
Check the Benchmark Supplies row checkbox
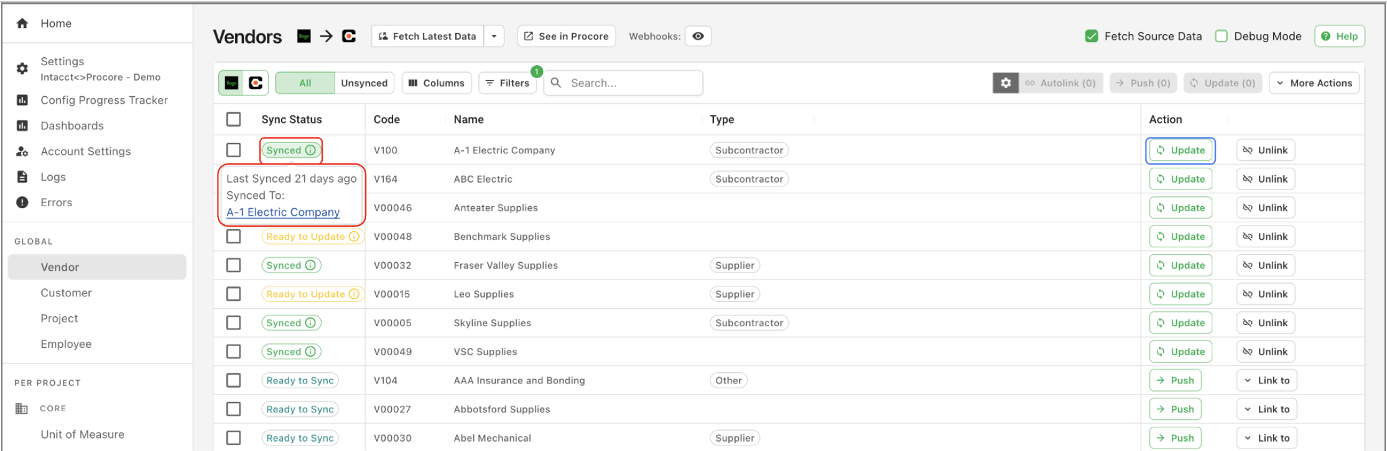coord(234,236)
